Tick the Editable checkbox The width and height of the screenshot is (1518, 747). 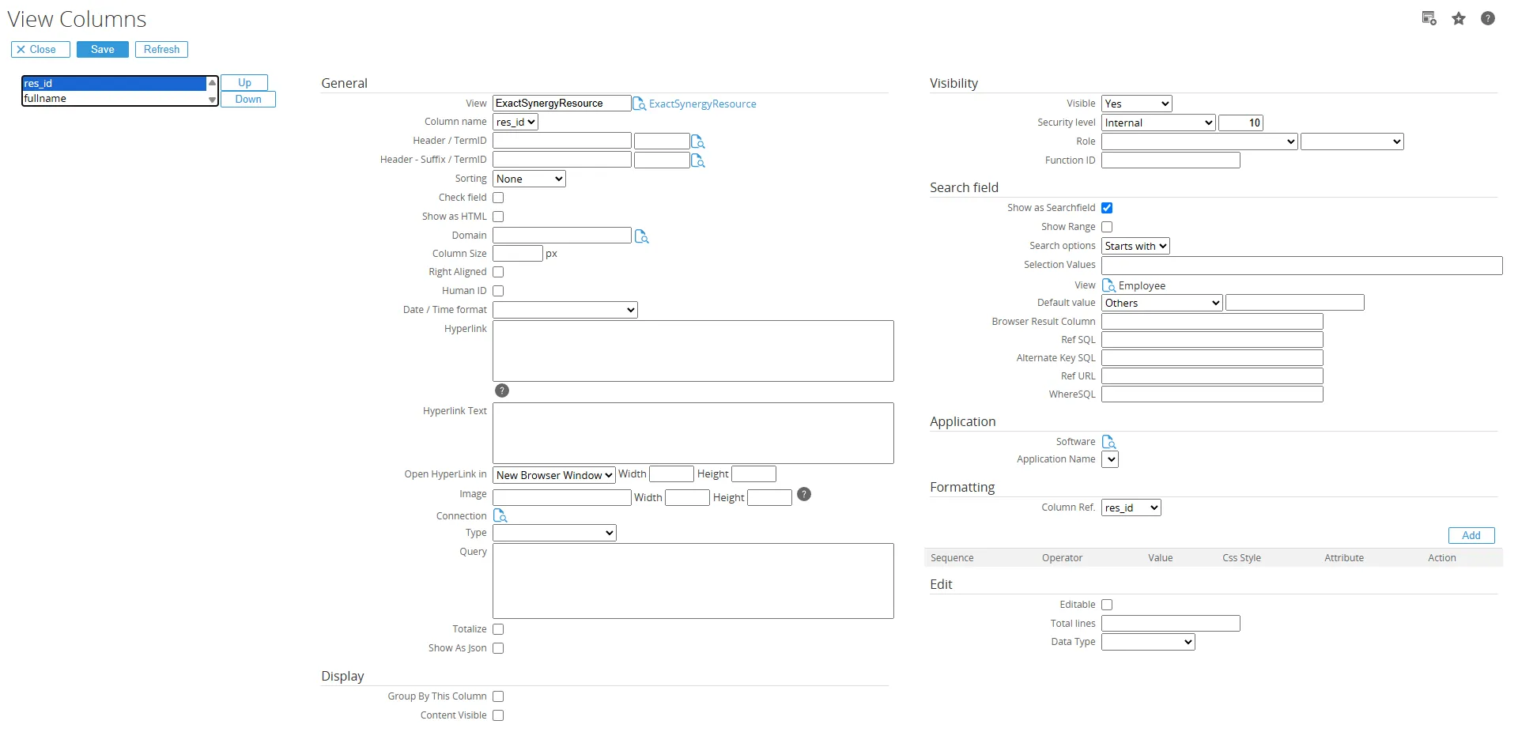tap(1107, 605)
